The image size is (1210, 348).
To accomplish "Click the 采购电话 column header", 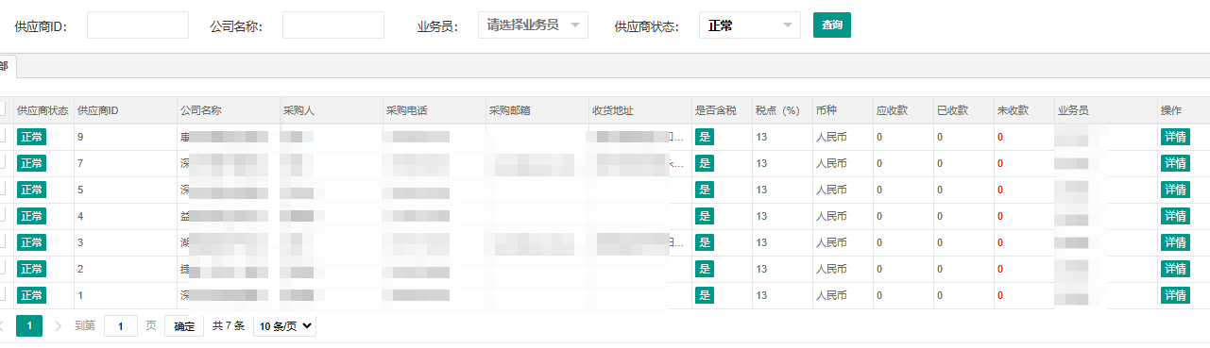I will [434, 110].
